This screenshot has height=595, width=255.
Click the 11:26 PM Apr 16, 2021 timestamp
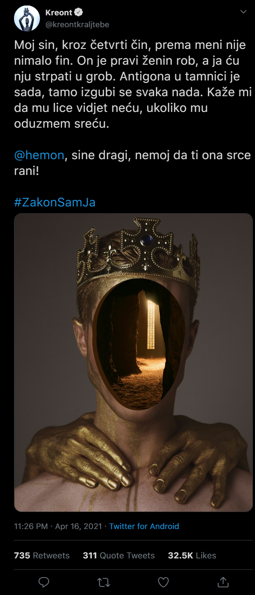(58, 526)
